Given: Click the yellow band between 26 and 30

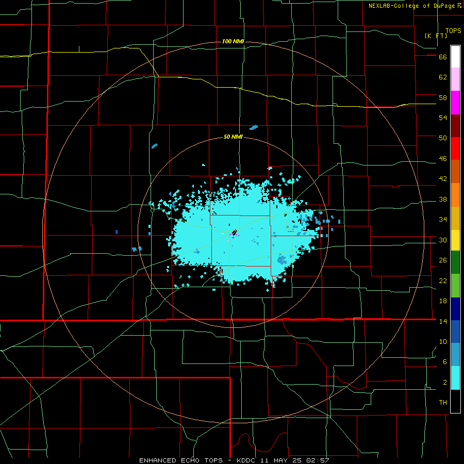Looking at the screenshot, I should pos(455,240).
